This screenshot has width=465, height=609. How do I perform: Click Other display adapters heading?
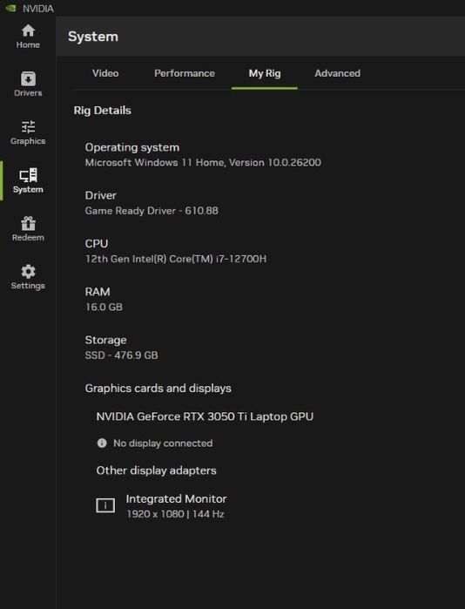[156, 470]
